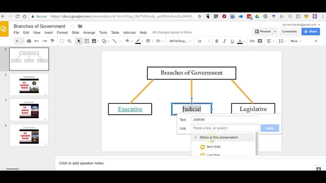Open the File menu
This screenshot has height=183, width=326.
click(17, 33)
